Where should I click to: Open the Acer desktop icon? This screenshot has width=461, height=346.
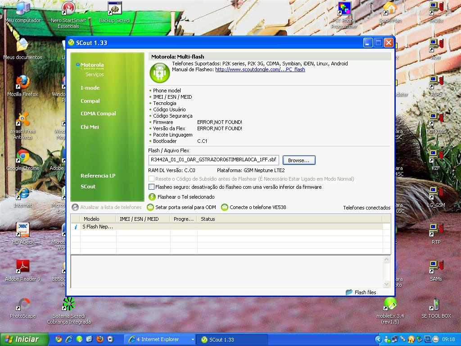coord(436,49)
